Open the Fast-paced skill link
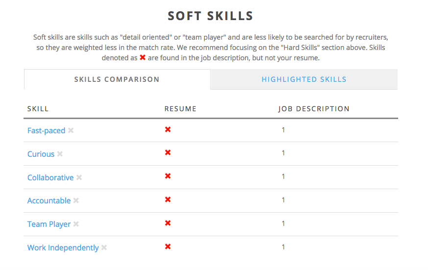Viewport: 428px width, 270px height. pyautogui.click(x=47, y=130)
